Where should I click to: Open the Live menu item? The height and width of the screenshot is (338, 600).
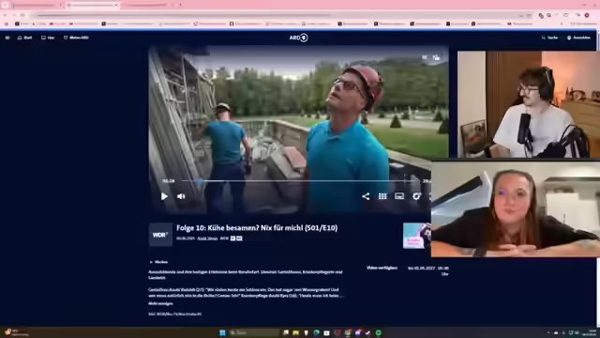[48, 38]
